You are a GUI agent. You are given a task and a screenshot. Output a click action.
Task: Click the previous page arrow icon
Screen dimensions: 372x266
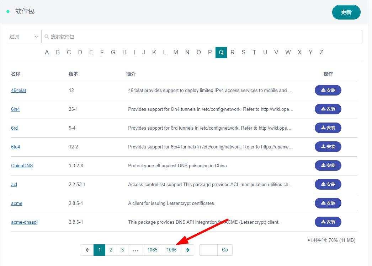(87, 250)
